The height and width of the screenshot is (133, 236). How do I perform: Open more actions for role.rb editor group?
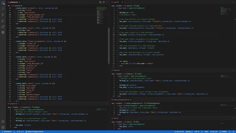[233, 118]
